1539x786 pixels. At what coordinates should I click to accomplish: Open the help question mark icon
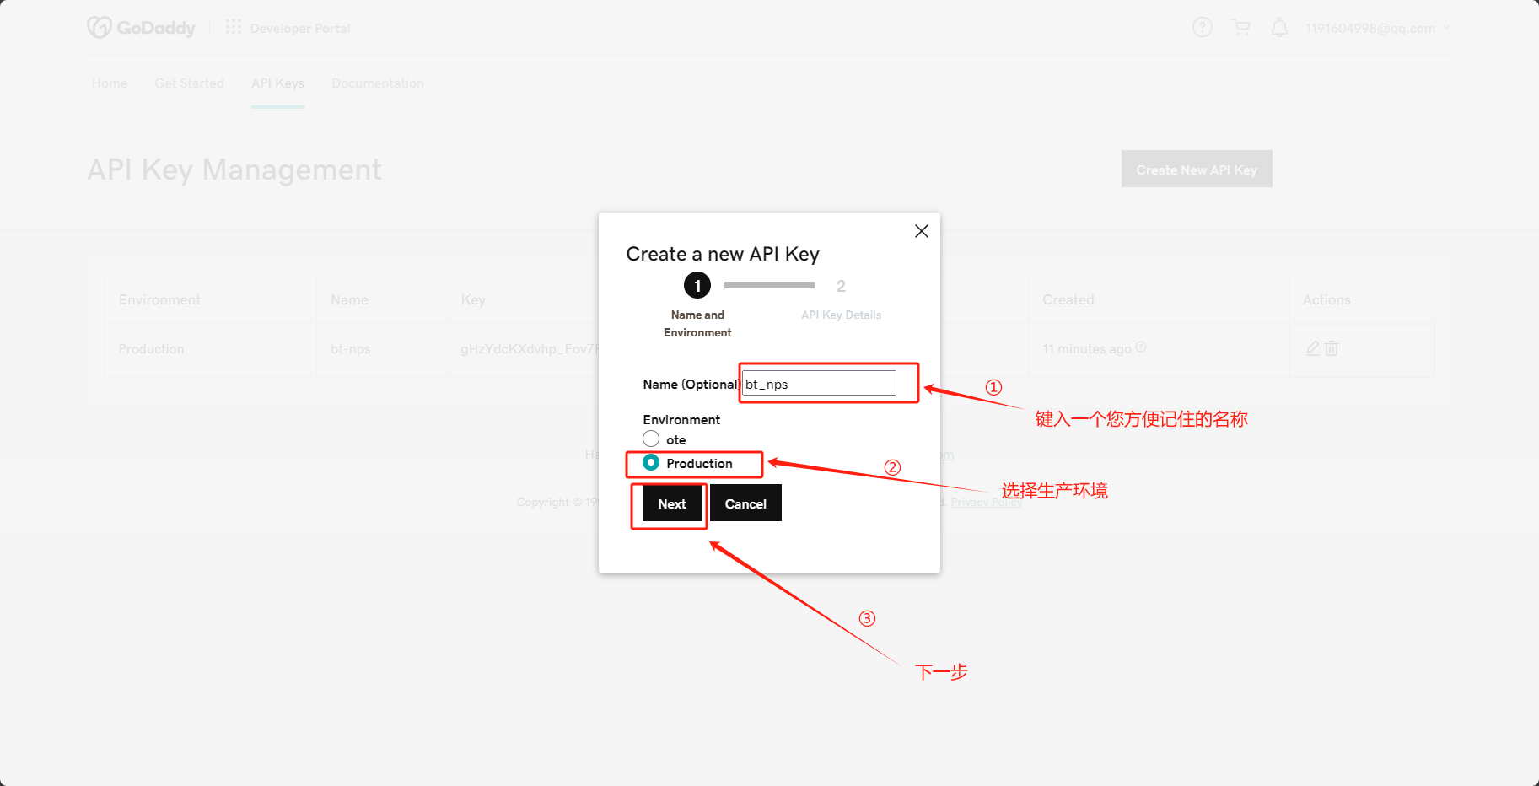(1203, 28)
